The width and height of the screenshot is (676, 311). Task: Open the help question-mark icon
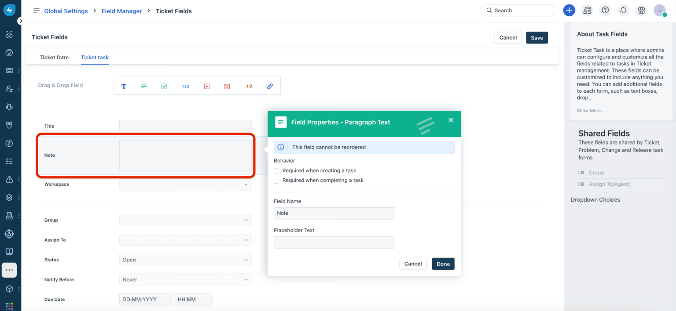(605, 10)
